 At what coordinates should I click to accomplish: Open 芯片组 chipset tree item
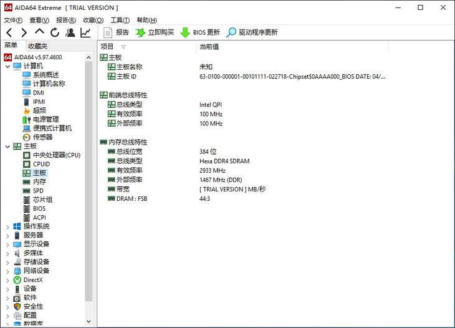42,200
